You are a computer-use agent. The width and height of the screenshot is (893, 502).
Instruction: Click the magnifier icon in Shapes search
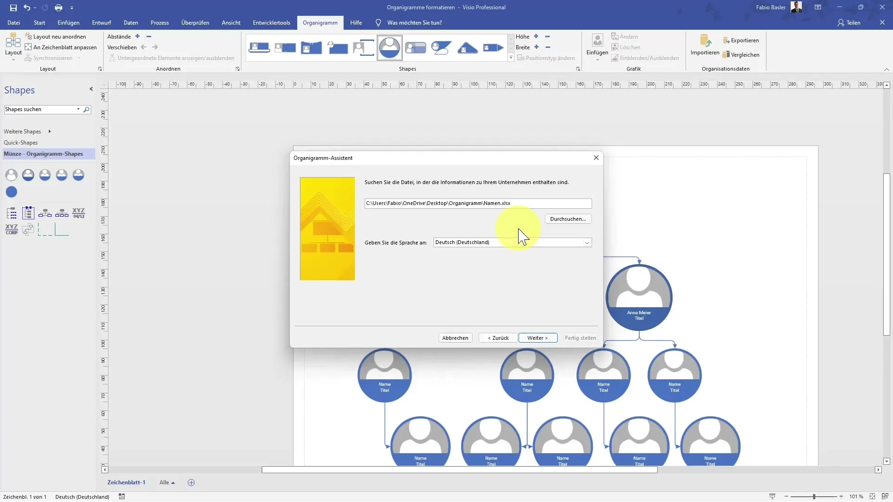point(86,109)
